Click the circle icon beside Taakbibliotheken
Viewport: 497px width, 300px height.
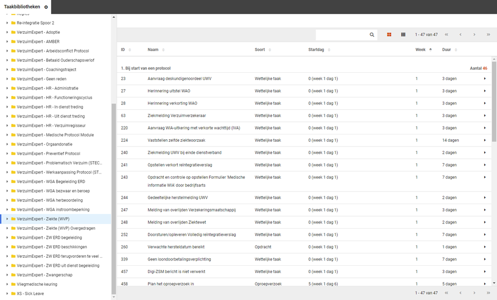tap(46, 7)
